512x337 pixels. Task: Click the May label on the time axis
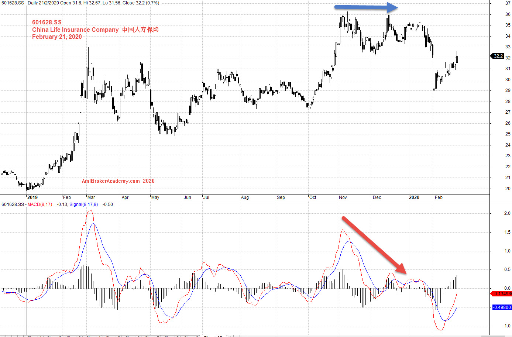(x=155, y=197)
